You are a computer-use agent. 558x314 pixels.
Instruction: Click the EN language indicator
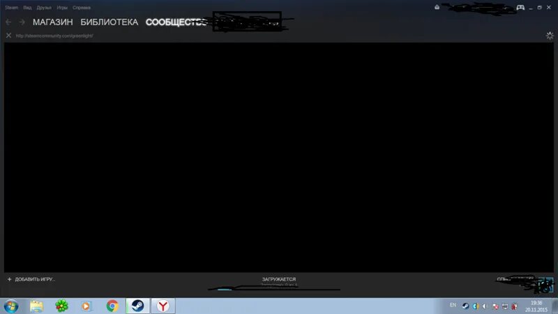click(453, 305)
